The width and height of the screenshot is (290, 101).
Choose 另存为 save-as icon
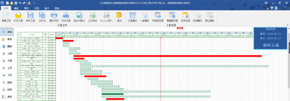coord(42,15)
